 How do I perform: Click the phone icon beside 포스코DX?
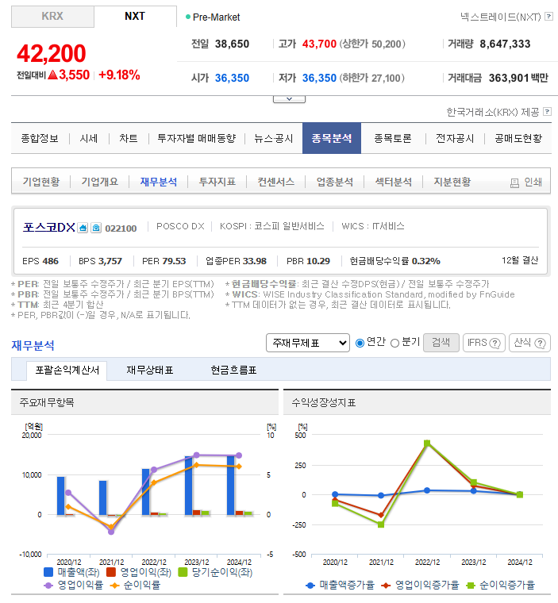coord(96,228)
